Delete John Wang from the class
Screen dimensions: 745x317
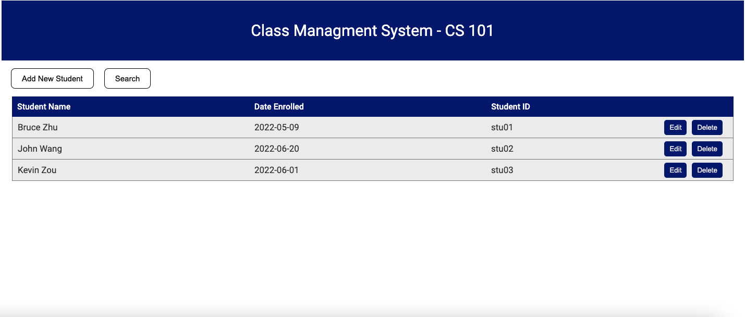pos(707,149)
